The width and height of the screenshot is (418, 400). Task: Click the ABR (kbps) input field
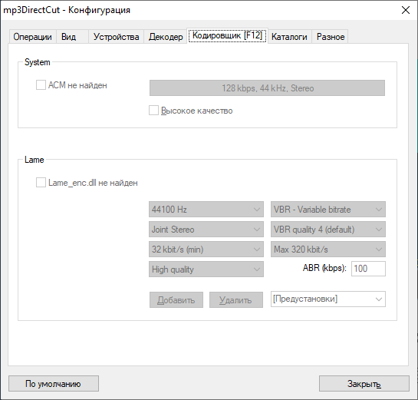tap(368, 269)
